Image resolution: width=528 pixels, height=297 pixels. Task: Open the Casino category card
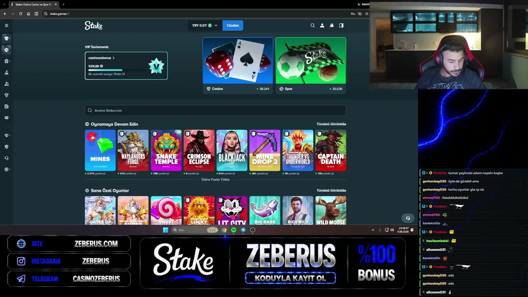point(238,65)
